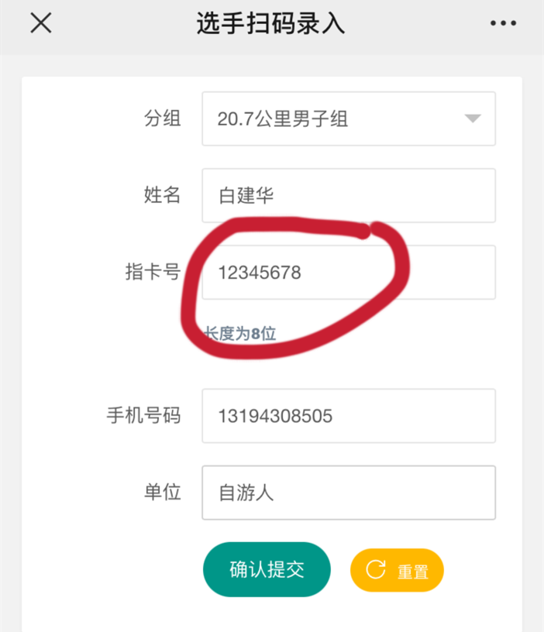Click the 长度为8位 hint text
Screen dimensions: 544x632
point(239,334)
